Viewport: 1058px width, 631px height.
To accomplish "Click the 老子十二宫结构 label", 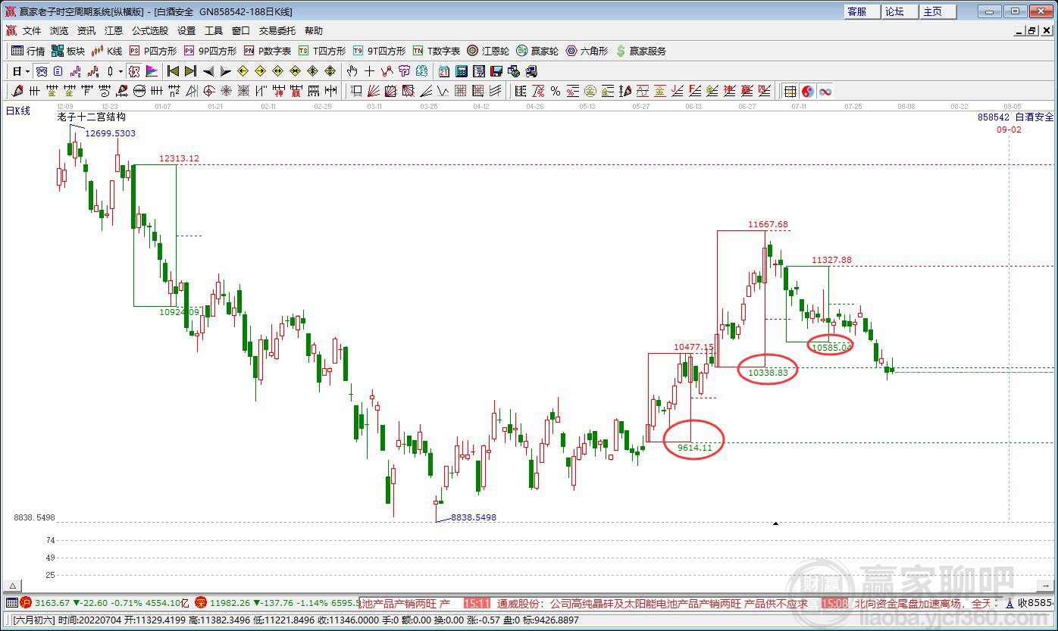I will point(92,117).
